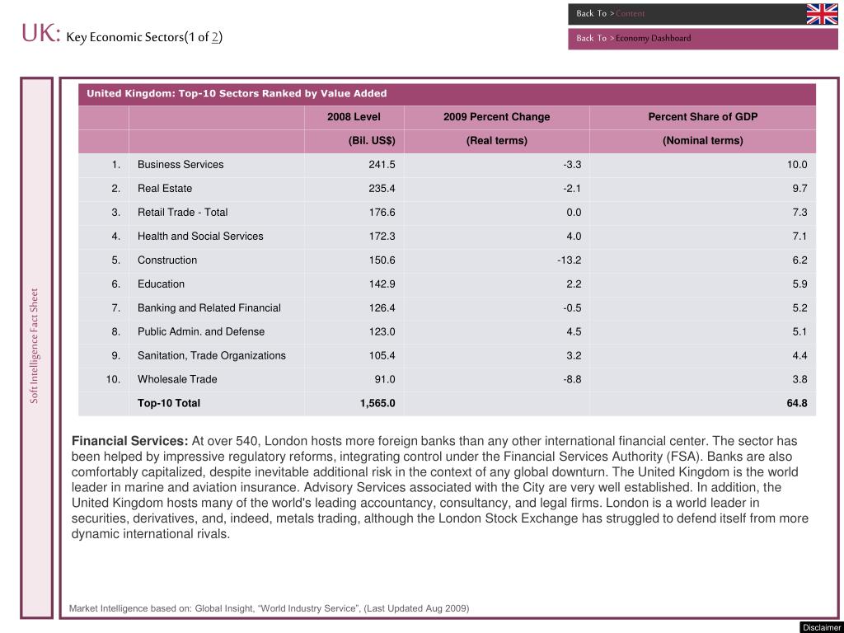Viewport: 844px width, 633px height.
Task: Click the table title 'Top-10 Sectors Ranked by Value Added'
Action: [x=237, y=94]
